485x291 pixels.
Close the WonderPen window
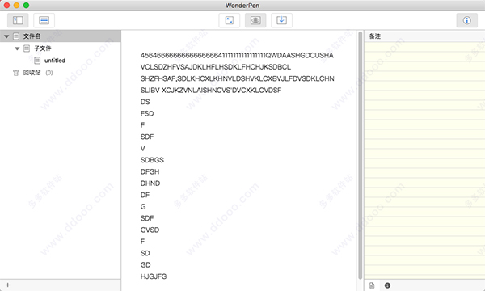6,6
